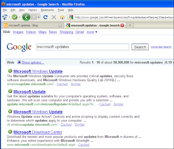Image resolution: width=174 pixels, height=149 pixels.
Task: Open the File menu
Action: [x=5, y=10]
